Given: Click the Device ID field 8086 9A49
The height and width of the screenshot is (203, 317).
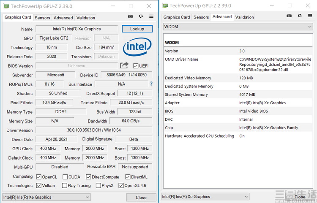Looking at the screenshot, I should pyautogui.click(x=126, y=75).
